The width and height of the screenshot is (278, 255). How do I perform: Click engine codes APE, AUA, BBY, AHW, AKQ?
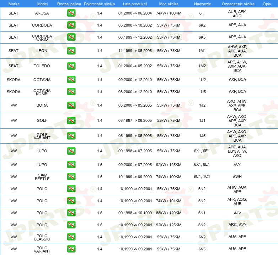(x=237, y=151)
